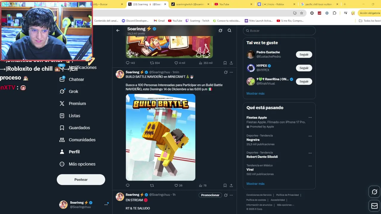This screenshot has width=381, height=214.
Task: Switch to YouTube browser tab
Action: click(x=233, y=4)
